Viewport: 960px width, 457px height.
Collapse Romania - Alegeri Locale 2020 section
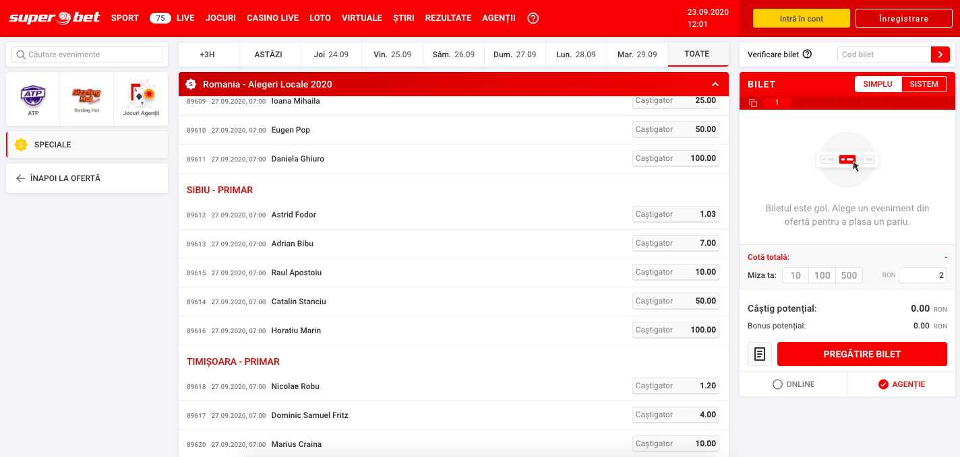[715, 84]
